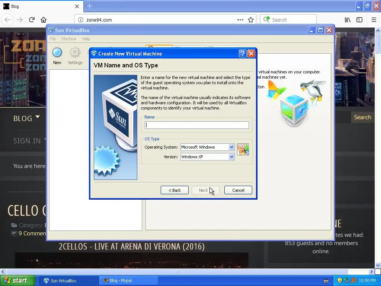Click the browser reload button
The width and height of the screenshot is (381, 286).
pyautogui.click(x=32, y=20)
